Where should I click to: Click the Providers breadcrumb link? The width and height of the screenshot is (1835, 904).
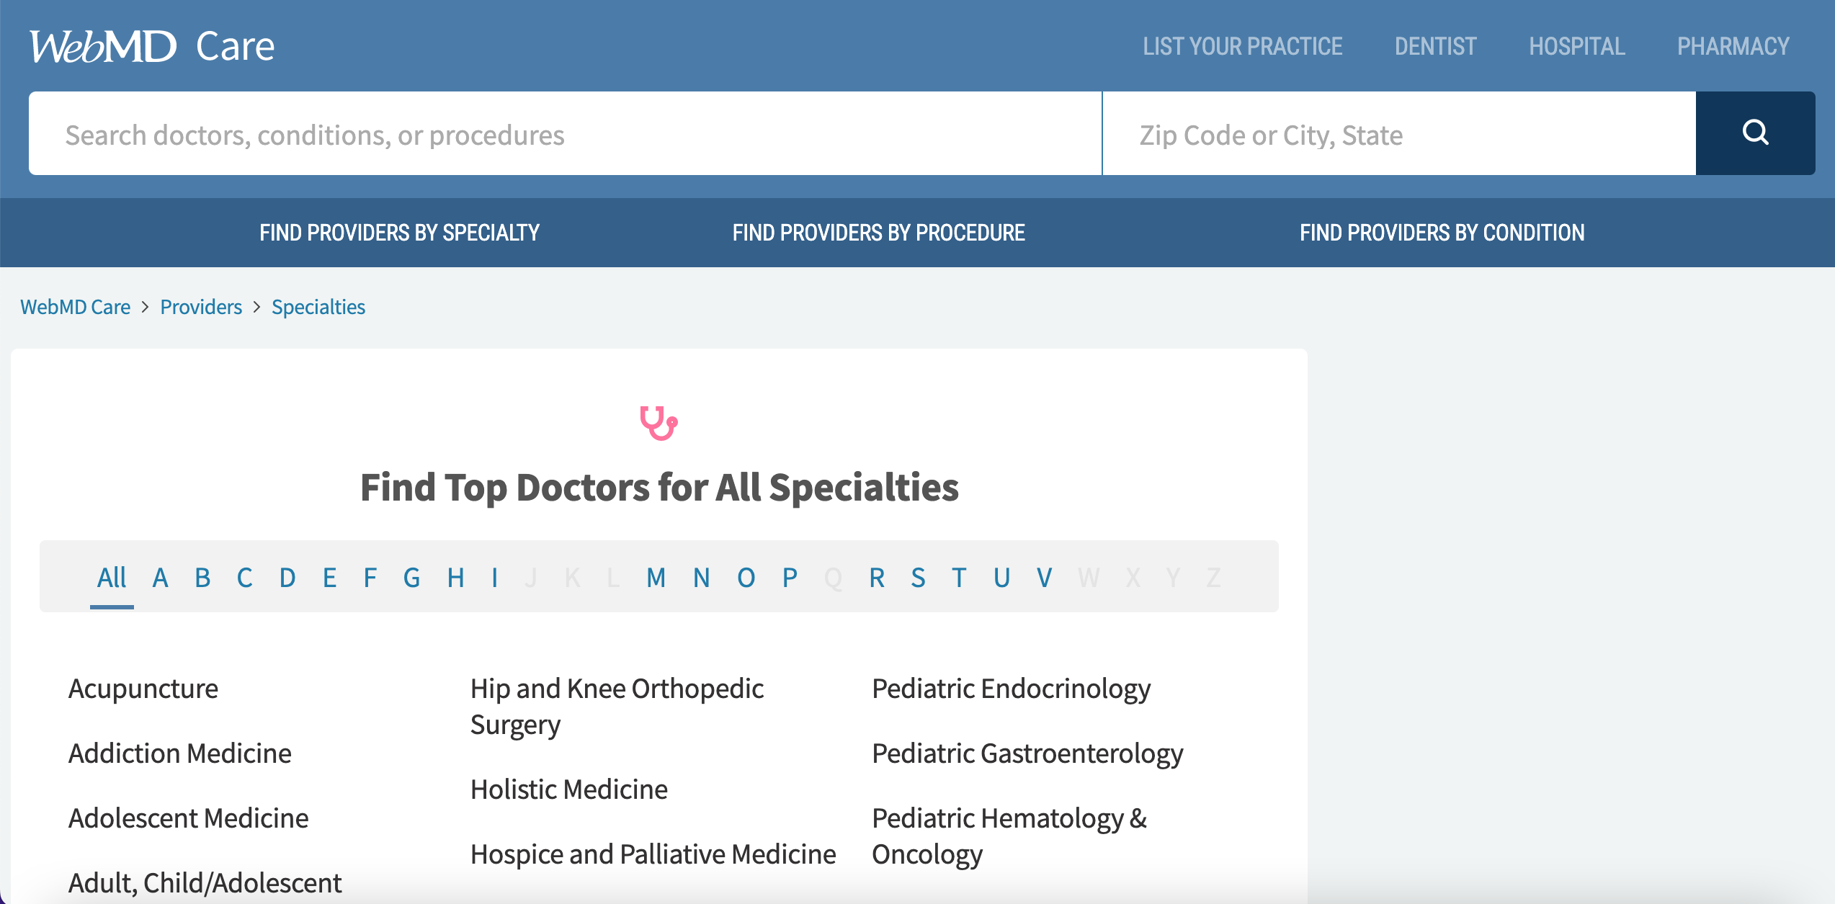[201, 307]
